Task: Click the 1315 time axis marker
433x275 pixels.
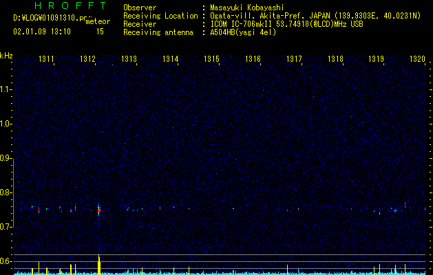Action: click(211, 59)
